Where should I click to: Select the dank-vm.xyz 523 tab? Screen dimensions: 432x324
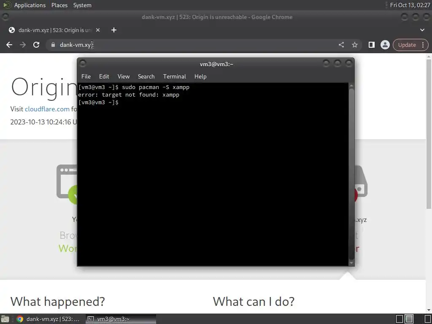coord(54,30)
